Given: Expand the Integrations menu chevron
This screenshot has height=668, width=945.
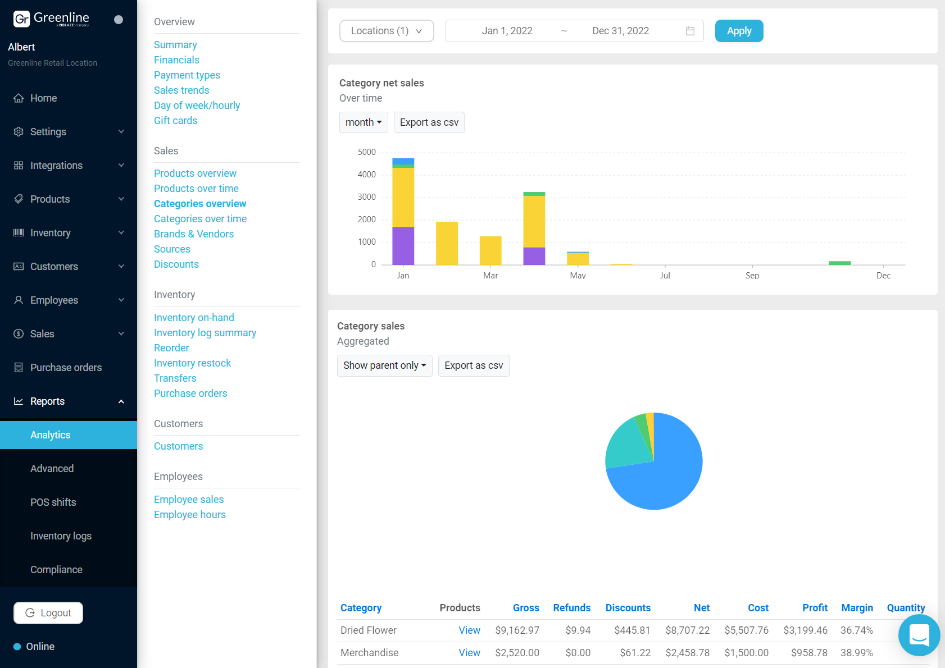Looking at the screenshot, I should 121,166.
